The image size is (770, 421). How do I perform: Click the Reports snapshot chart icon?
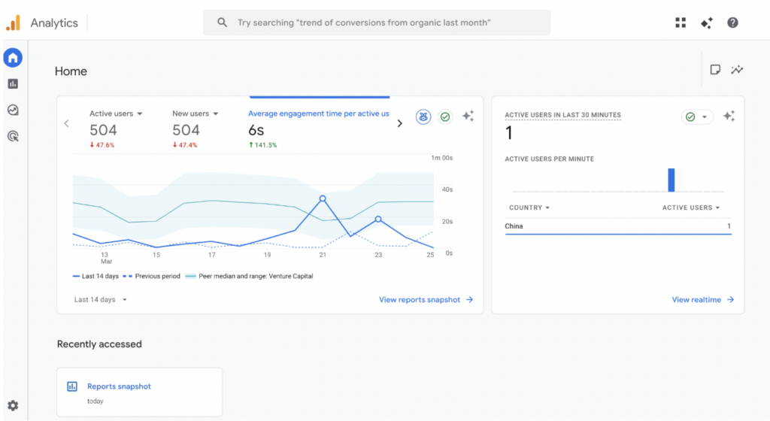(72, 386)
